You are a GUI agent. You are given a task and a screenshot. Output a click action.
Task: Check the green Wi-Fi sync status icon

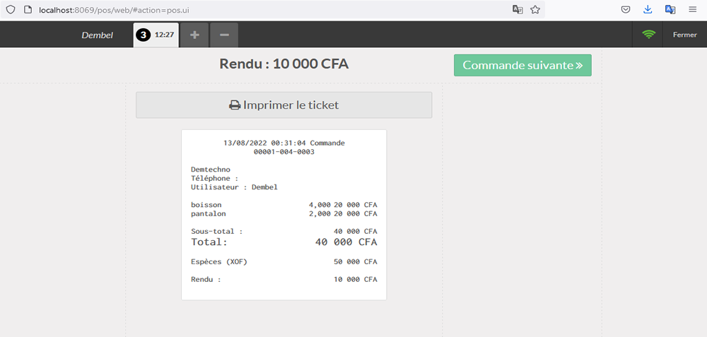[x=648, y=35]
